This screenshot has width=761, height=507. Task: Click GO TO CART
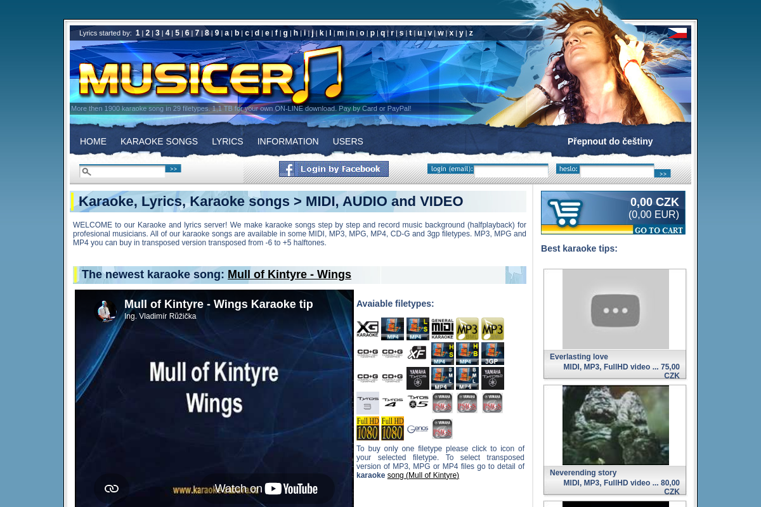[658, 229]
